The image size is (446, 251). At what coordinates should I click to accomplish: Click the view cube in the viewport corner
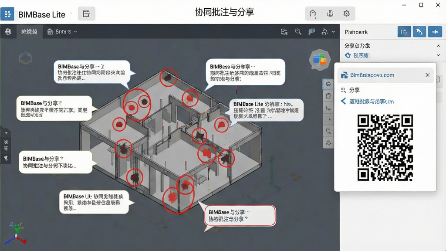[x=25, y=58]
